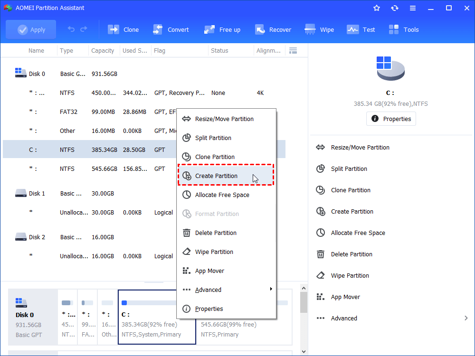Select Disk 0 block in disk map

point(33,317)
